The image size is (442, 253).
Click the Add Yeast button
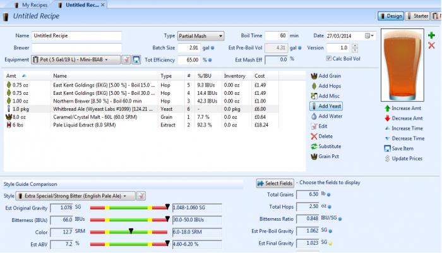[326, 106]
